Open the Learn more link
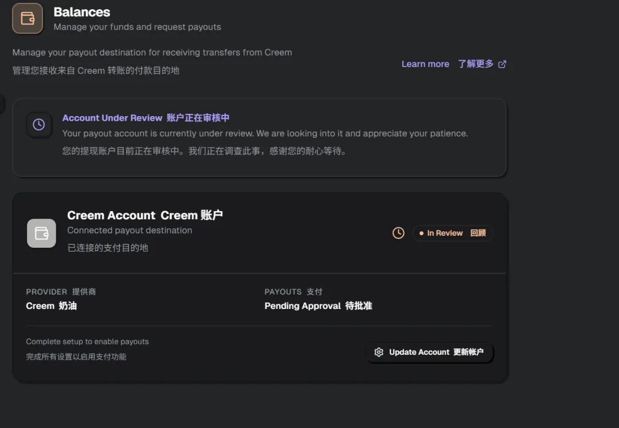The height and width of the screenshot is (428, 619). pyautogui.click(x=425, y=64)
